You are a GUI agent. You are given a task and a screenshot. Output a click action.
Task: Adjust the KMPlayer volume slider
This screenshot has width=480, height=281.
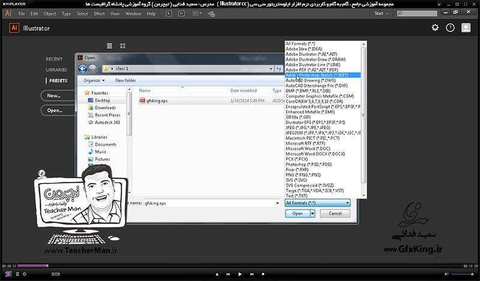(463, 274)
